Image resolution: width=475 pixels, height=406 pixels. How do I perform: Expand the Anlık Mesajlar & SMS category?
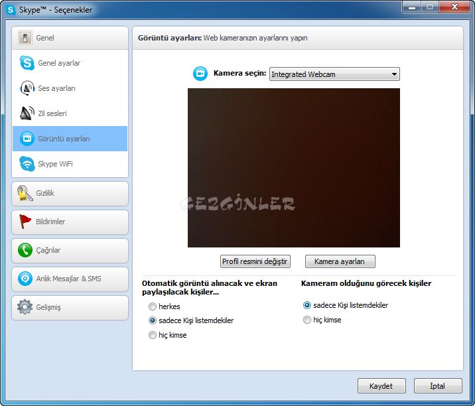[70, 279]
